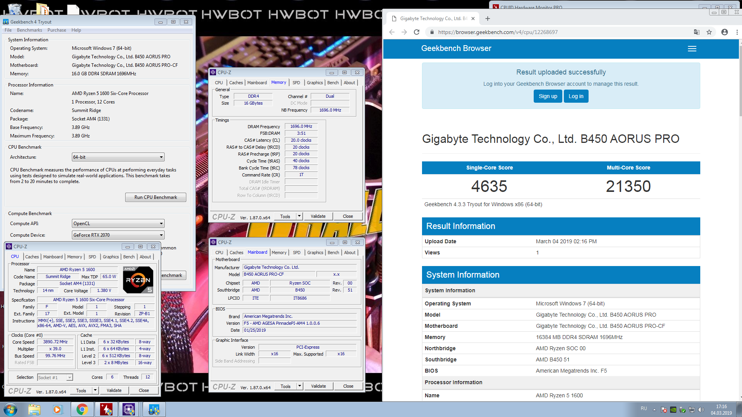Open the Geekbench Browser hamburger menu
This screenshot has height=417, width=742.
tap(692, 49)
